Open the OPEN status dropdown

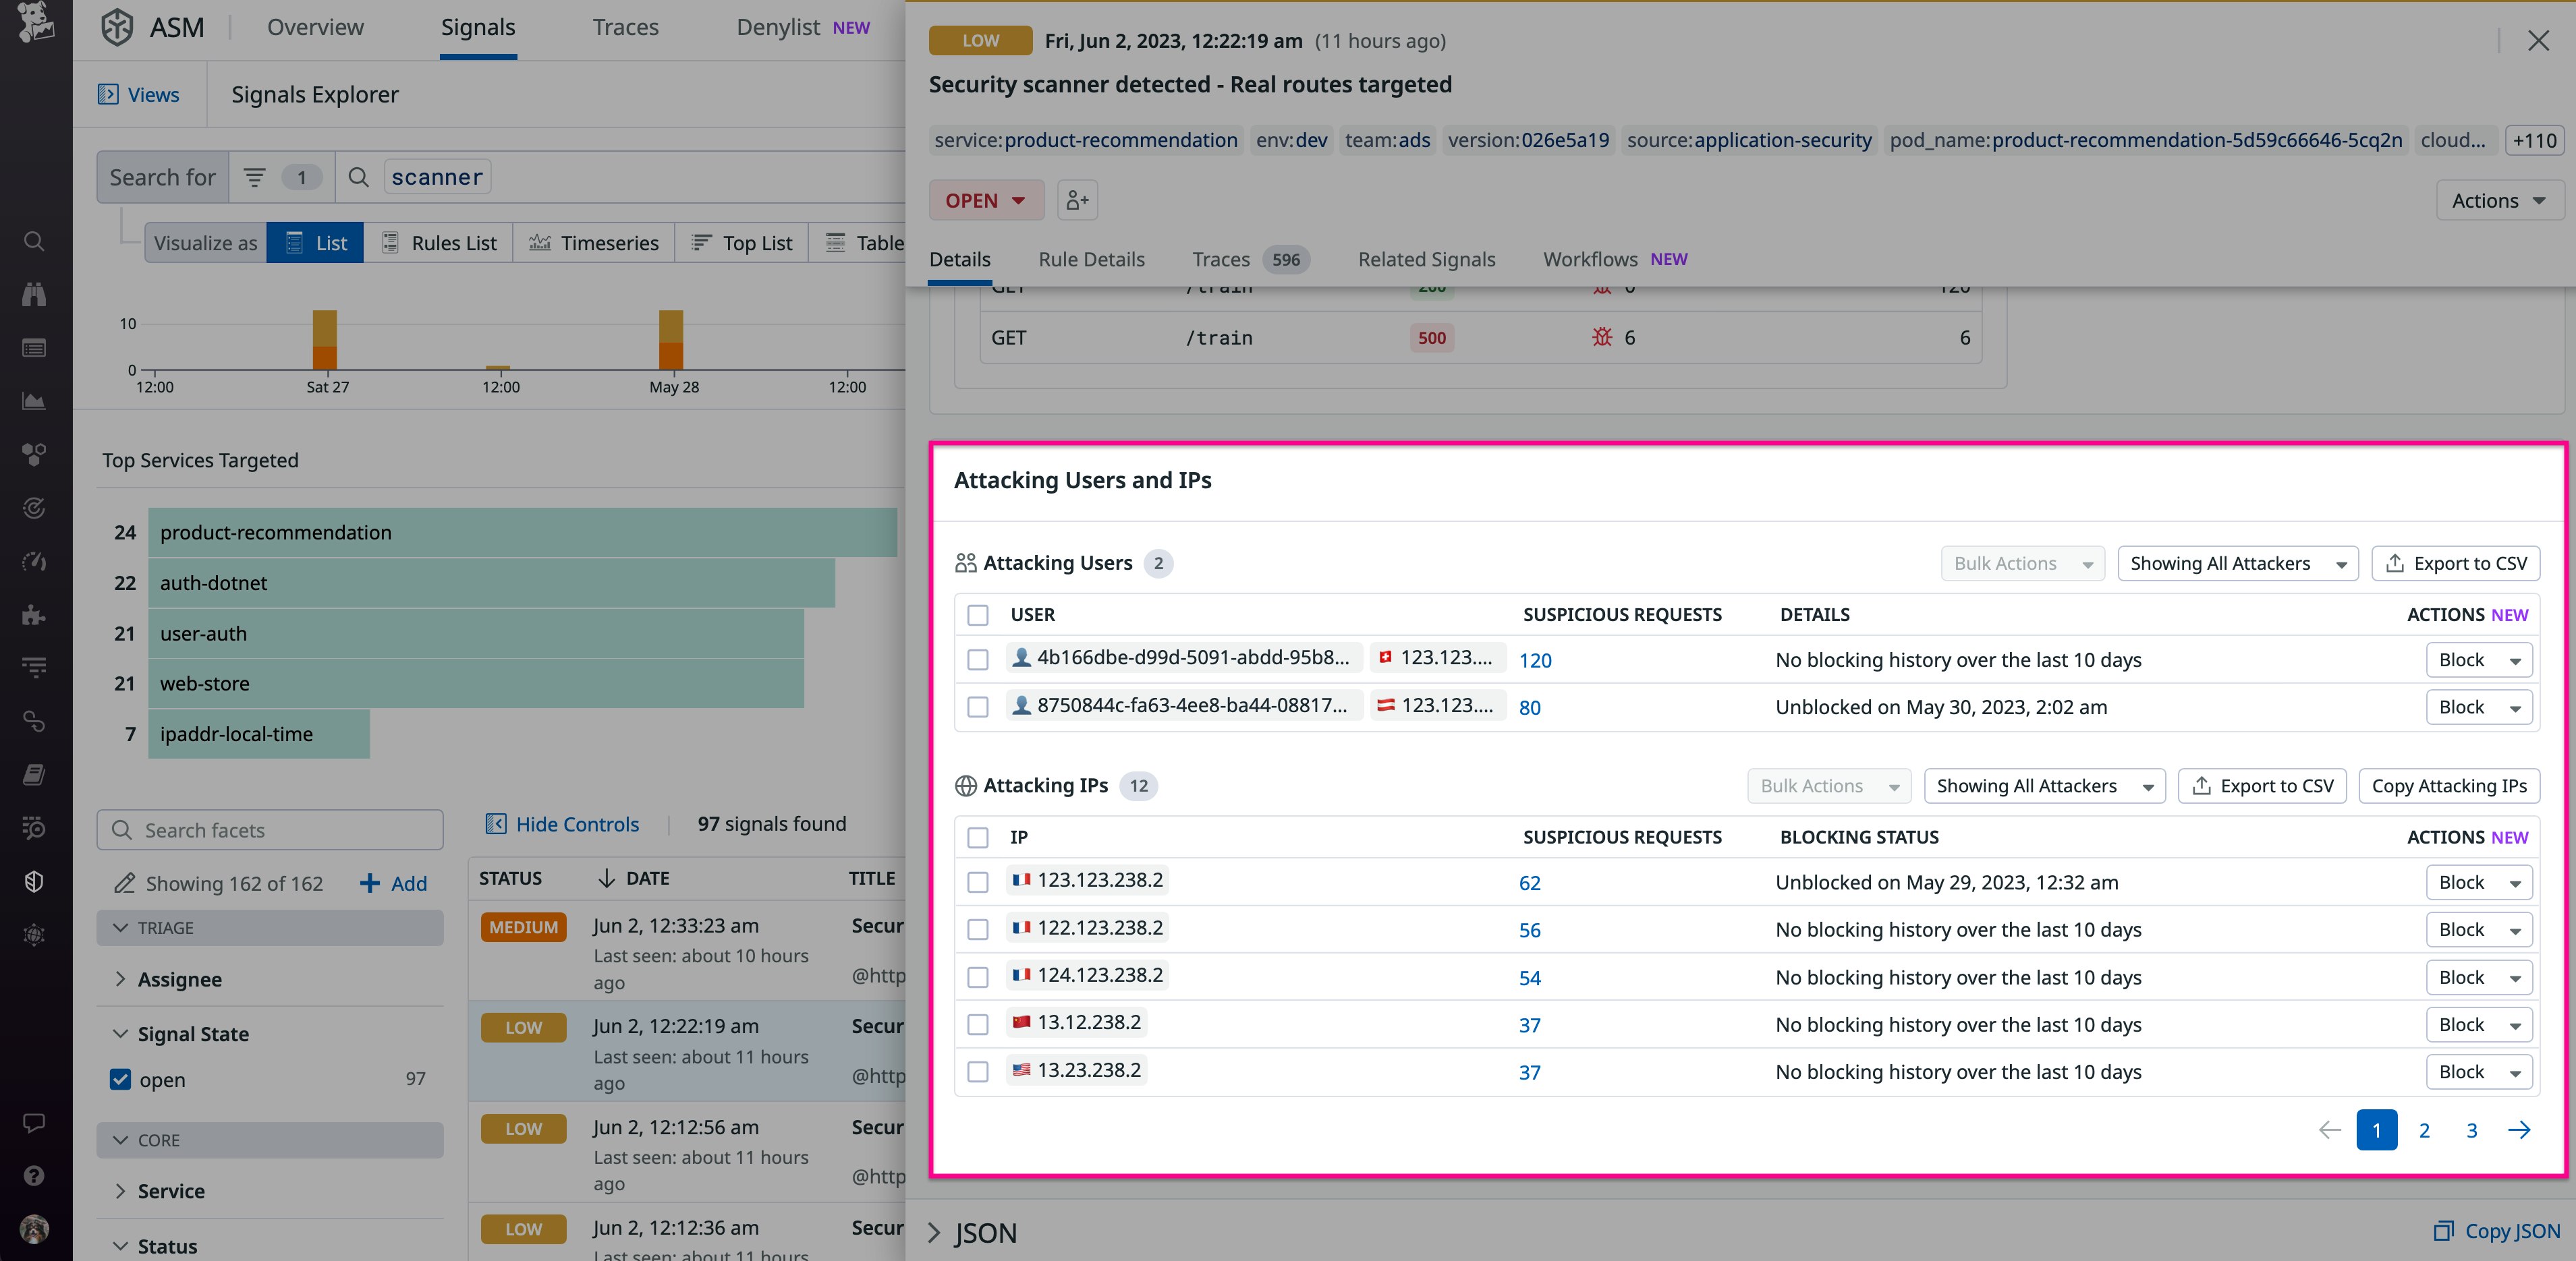[x=986, y=201]
